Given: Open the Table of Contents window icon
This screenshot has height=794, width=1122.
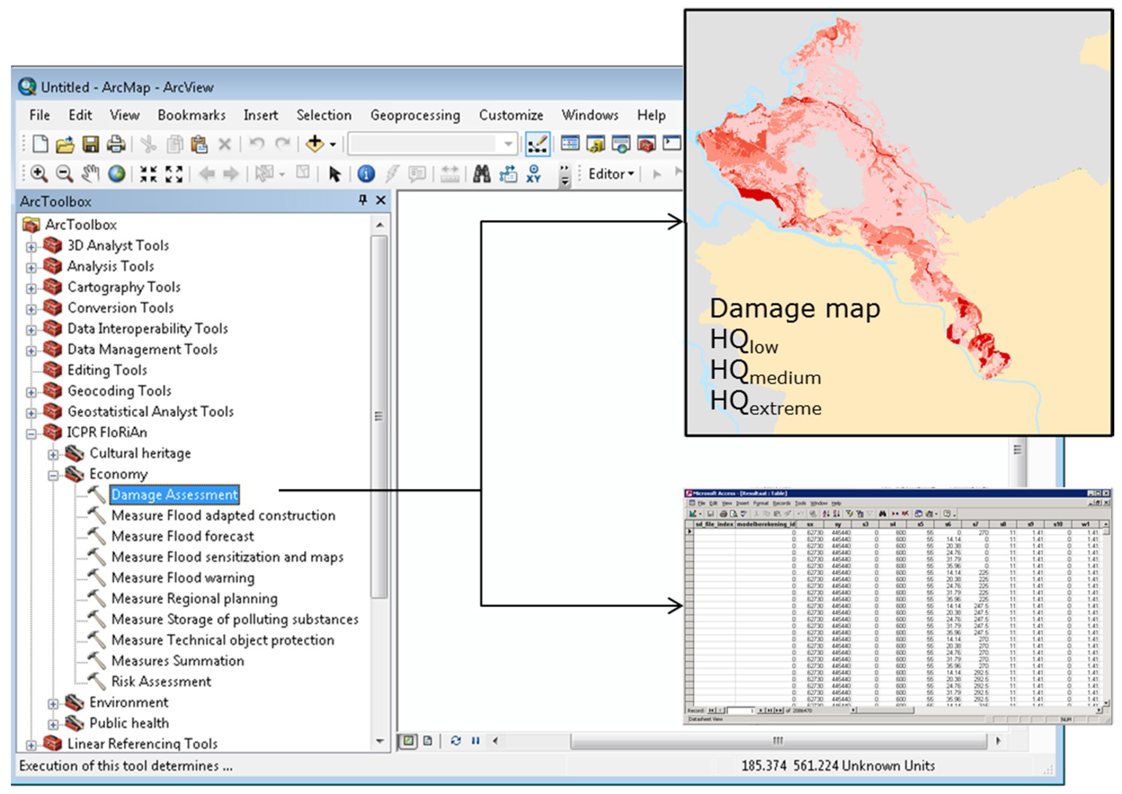Looking at the screenshot, I should click(x=570, y=144).
